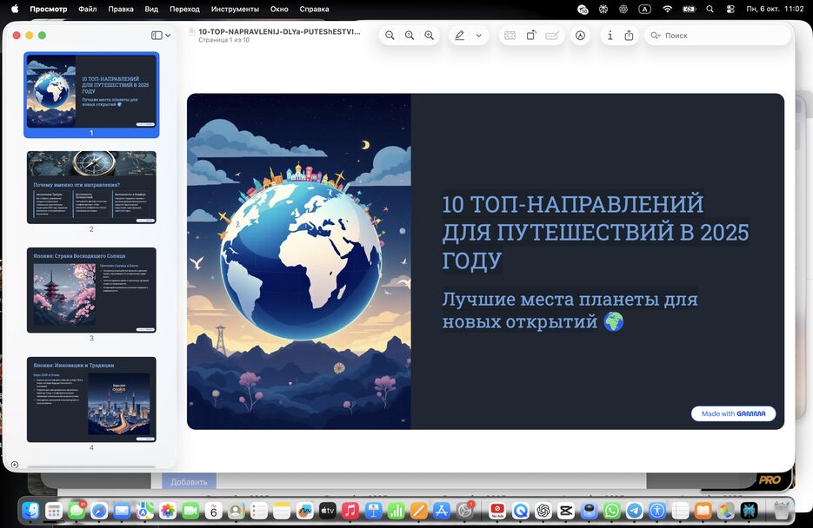Open the Вид menu in the menu bar
The height and width of the screenshot is (528, 813).
click(150, 9)
